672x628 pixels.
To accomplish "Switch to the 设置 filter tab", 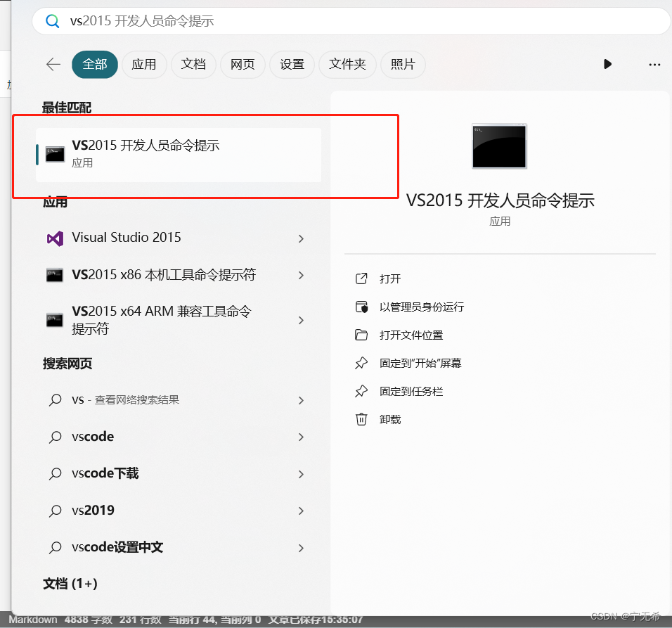I will click(292, 64).
